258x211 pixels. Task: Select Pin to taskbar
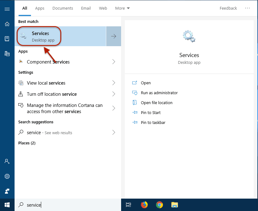(x=153, y=122)
